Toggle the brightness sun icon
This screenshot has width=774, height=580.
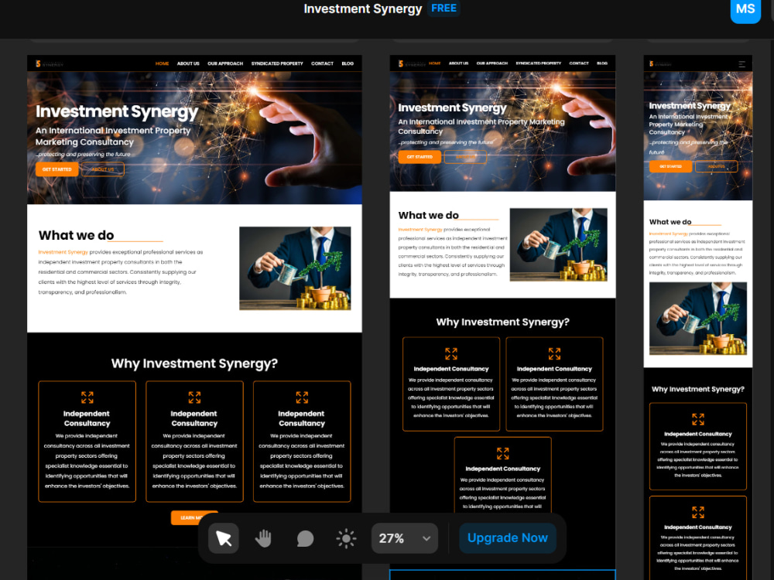346,538
